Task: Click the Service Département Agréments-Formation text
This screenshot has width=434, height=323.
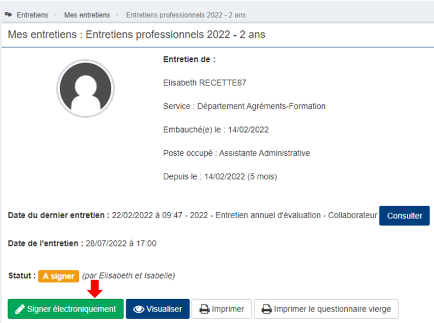Action: [x=244, y=106]
